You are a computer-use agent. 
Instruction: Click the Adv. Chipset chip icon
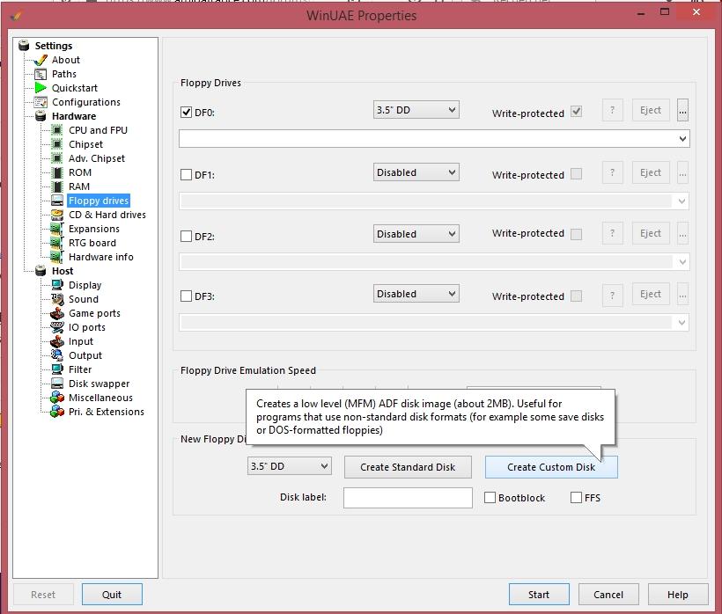click(x=57, y=158)
